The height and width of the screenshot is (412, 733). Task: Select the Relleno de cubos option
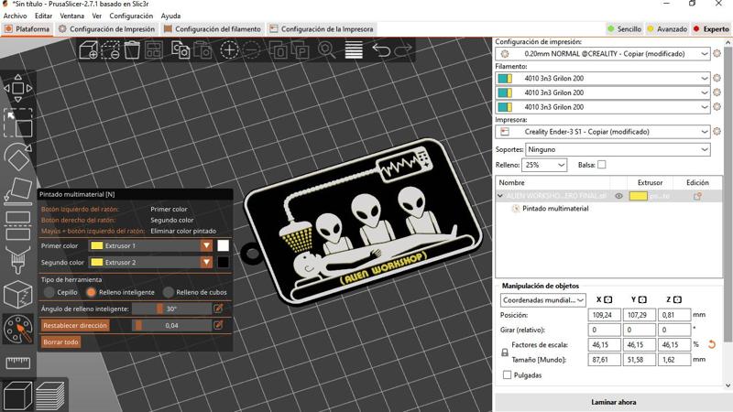(x=168, y=292)
